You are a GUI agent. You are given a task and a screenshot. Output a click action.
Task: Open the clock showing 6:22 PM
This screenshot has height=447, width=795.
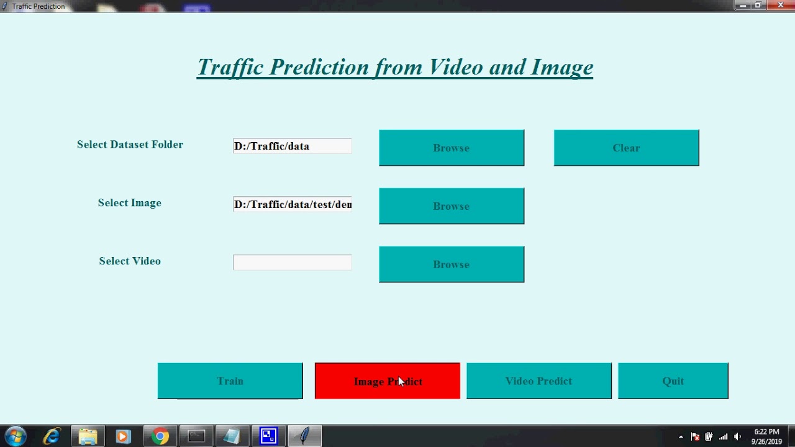[x=766, y=436]
